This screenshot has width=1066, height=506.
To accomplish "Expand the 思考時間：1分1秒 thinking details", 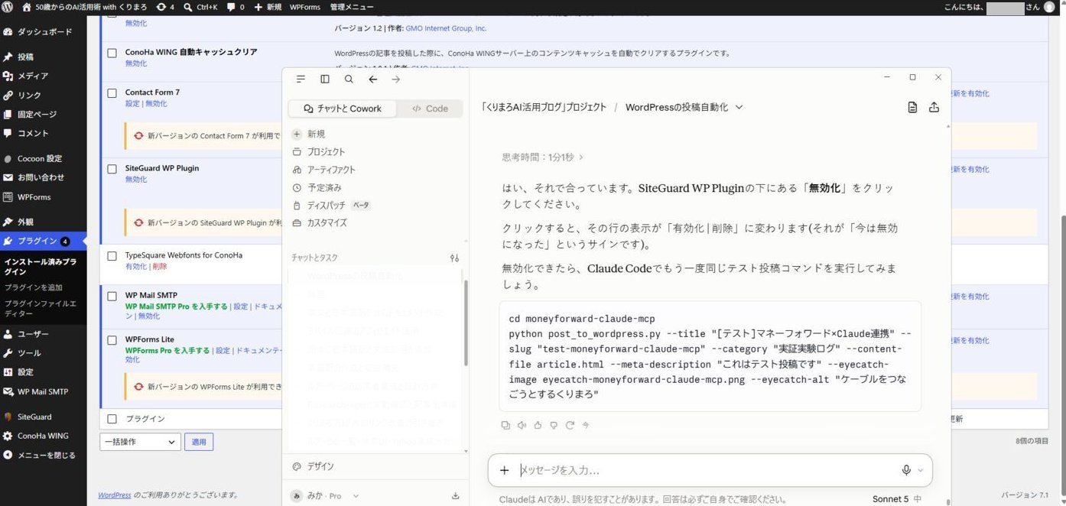I will (x=543, y=157).
